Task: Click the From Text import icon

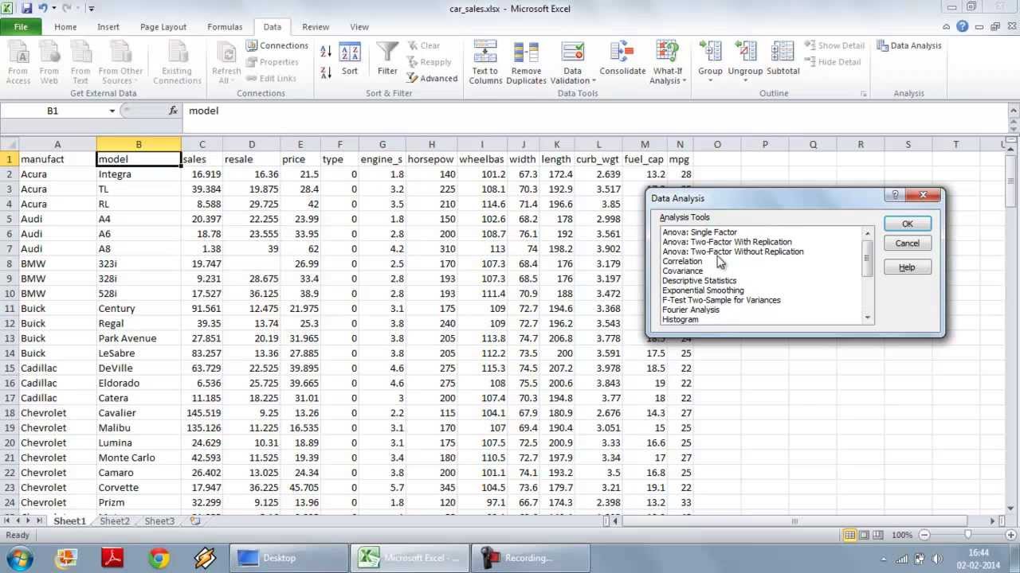Action: coord(80,62)
